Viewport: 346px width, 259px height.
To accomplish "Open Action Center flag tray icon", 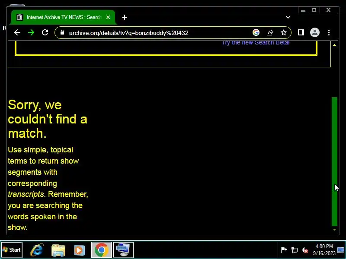I will (284, 250).
